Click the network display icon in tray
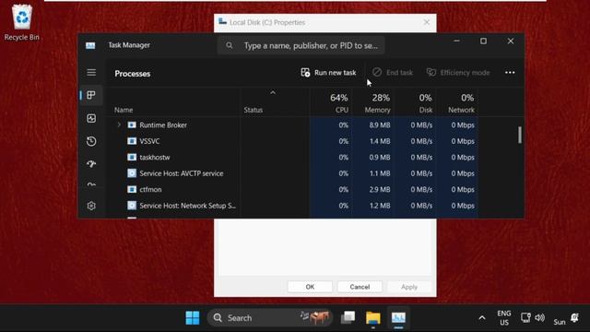Viewport: 590px width, 332px height. point(525,317)
